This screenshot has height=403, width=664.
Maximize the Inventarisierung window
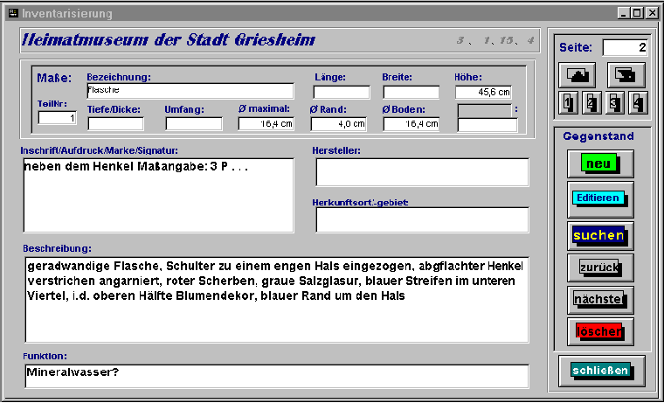(x=638, y=13)
